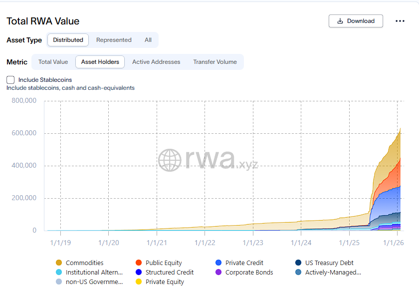
Task: Toggle the Private Credit legend dot
Action: pyautogui.click(x=218, y=263)
